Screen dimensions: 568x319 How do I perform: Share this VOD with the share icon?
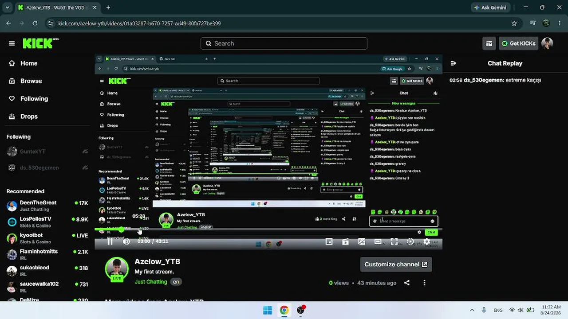click(x=407, y=283)
